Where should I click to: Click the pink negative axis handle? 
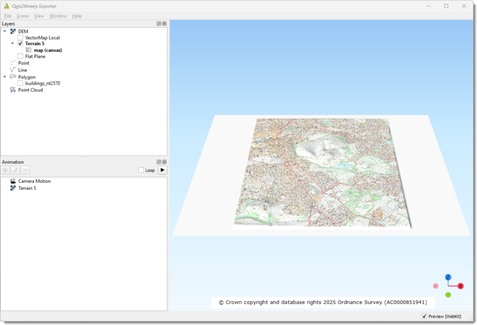(x=436, y=286)
